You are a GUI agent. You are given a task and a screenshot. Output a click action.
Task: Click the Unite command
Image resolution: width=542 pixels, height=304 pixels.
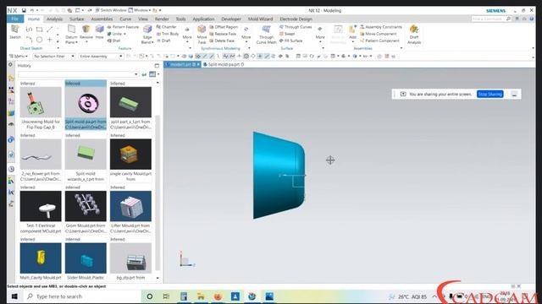coord(117,34)
